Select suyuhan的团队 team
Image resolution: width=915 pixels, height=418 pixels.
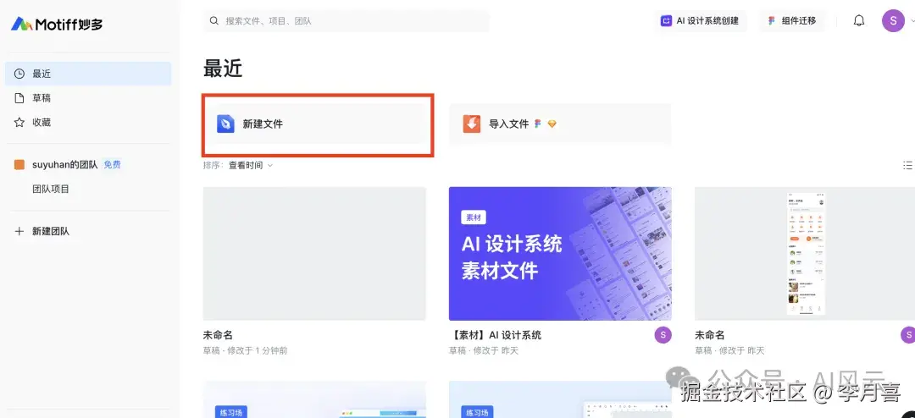click(64, 164)
